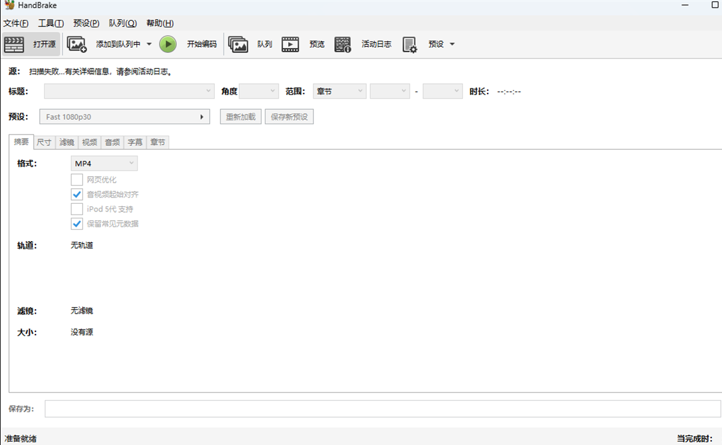The width and height of the screenshot is (722, 445).
Task: Toggle the iPod 5代 支持 checkbox
Action: pyautogui.click(x=77, y=209)
